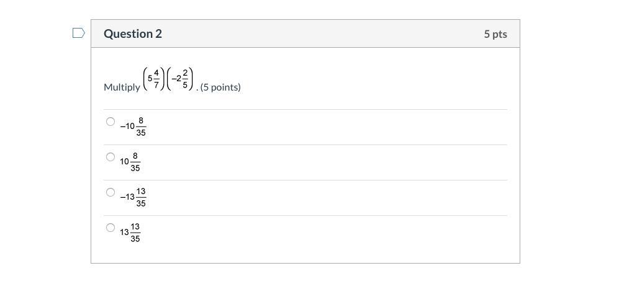The height and width of the screenshot is (289, 637).
Task: Mark the radio button for positive 13 13/35
Action: point(111,228)
